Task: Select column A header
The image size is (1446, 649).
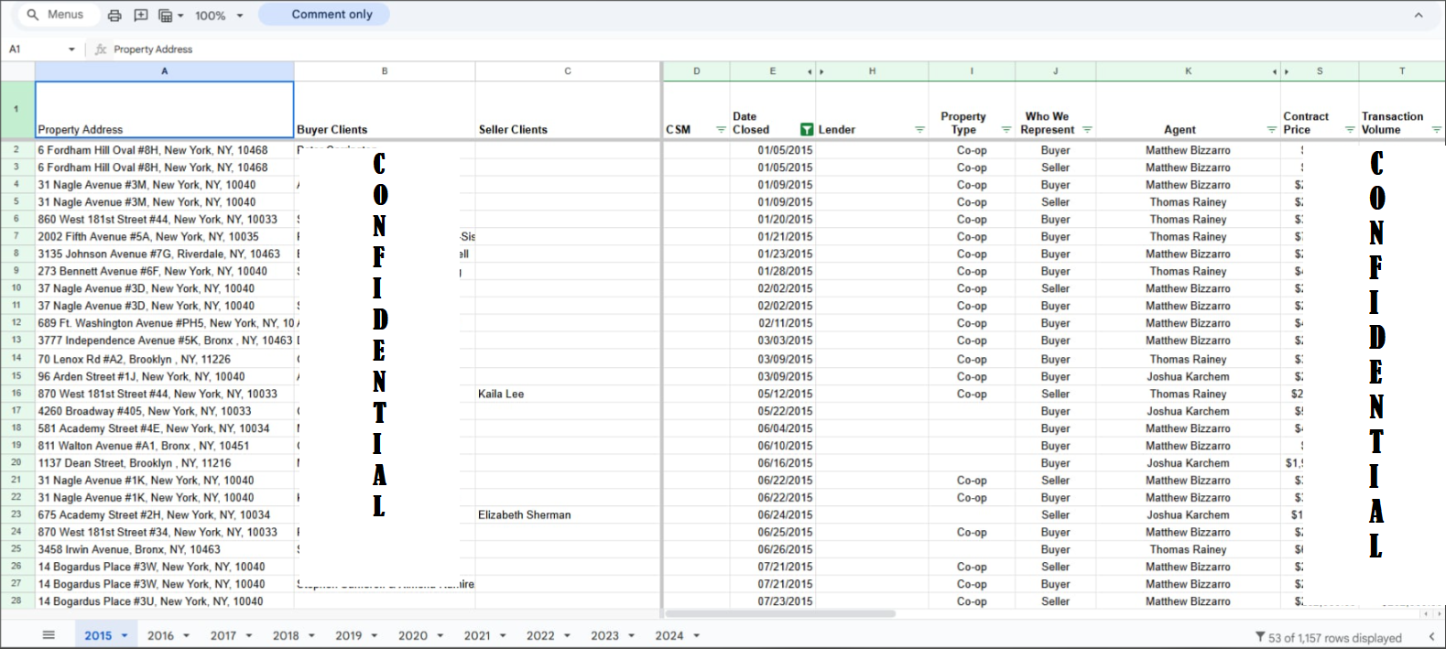Action: click(165, 71)
